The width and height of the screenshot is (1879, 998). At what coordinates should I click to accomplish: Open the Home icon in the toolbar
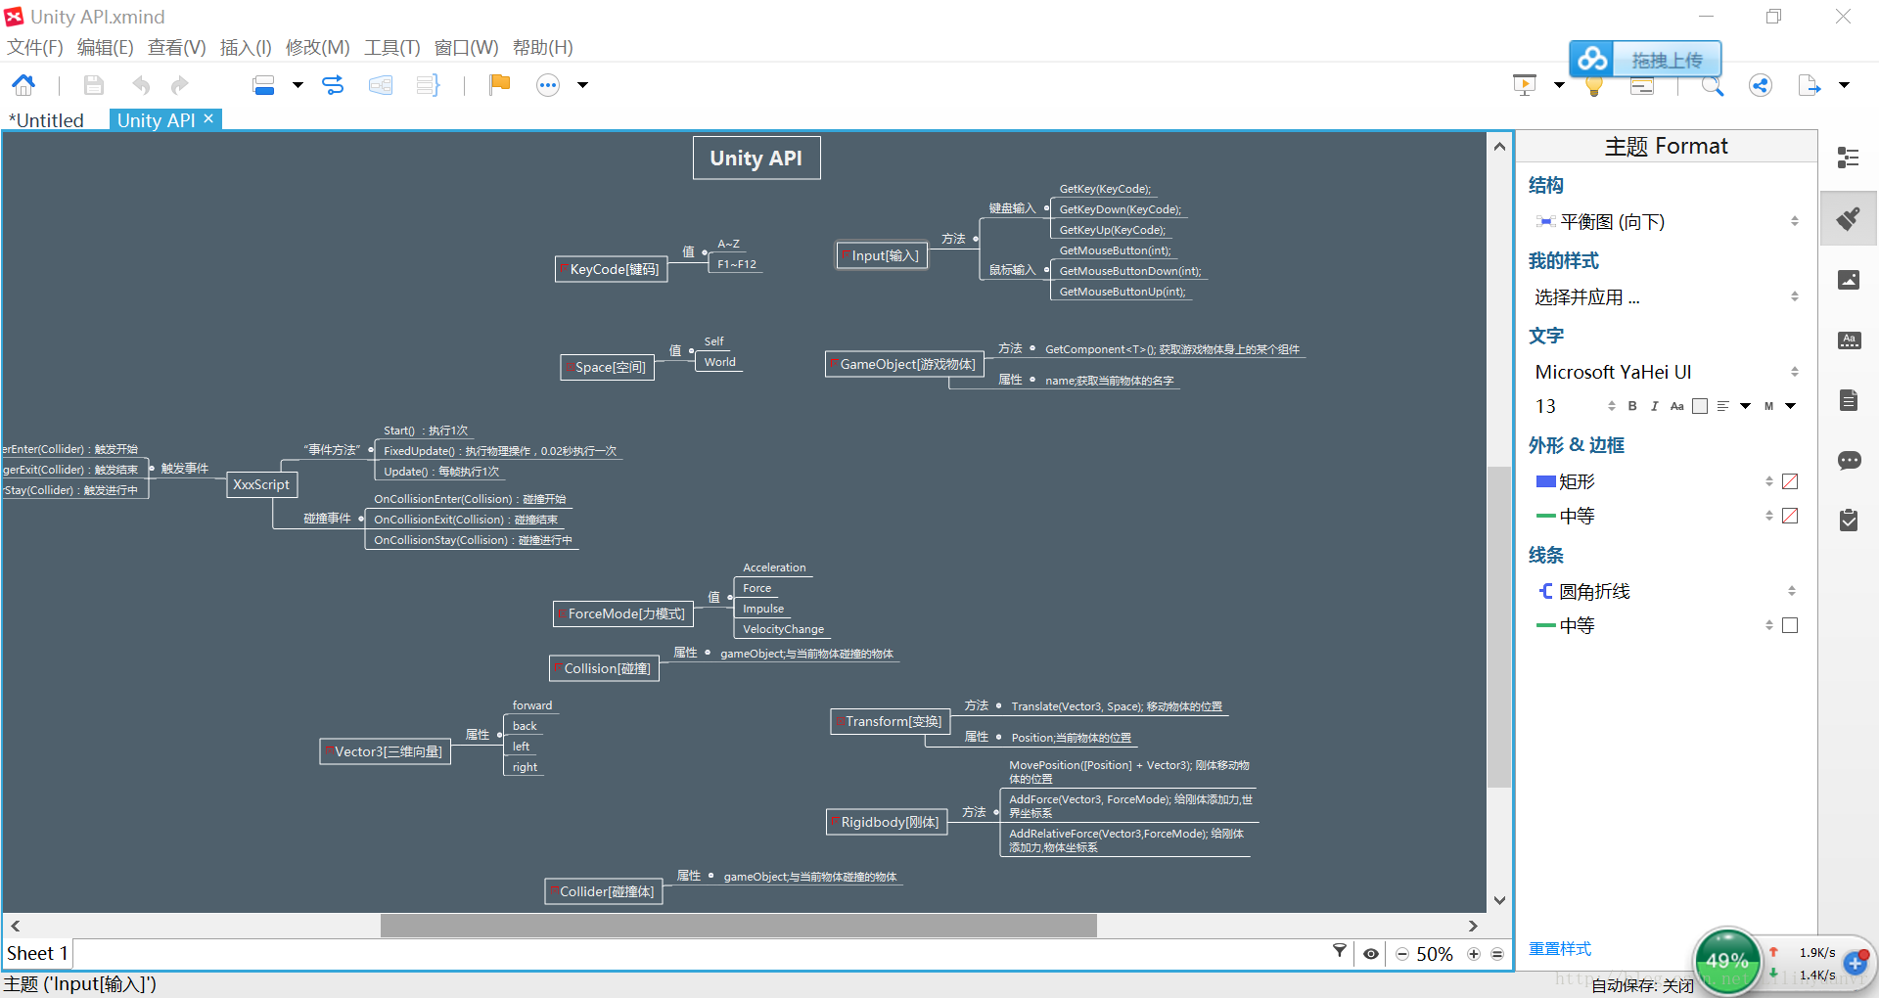[23, 85]
